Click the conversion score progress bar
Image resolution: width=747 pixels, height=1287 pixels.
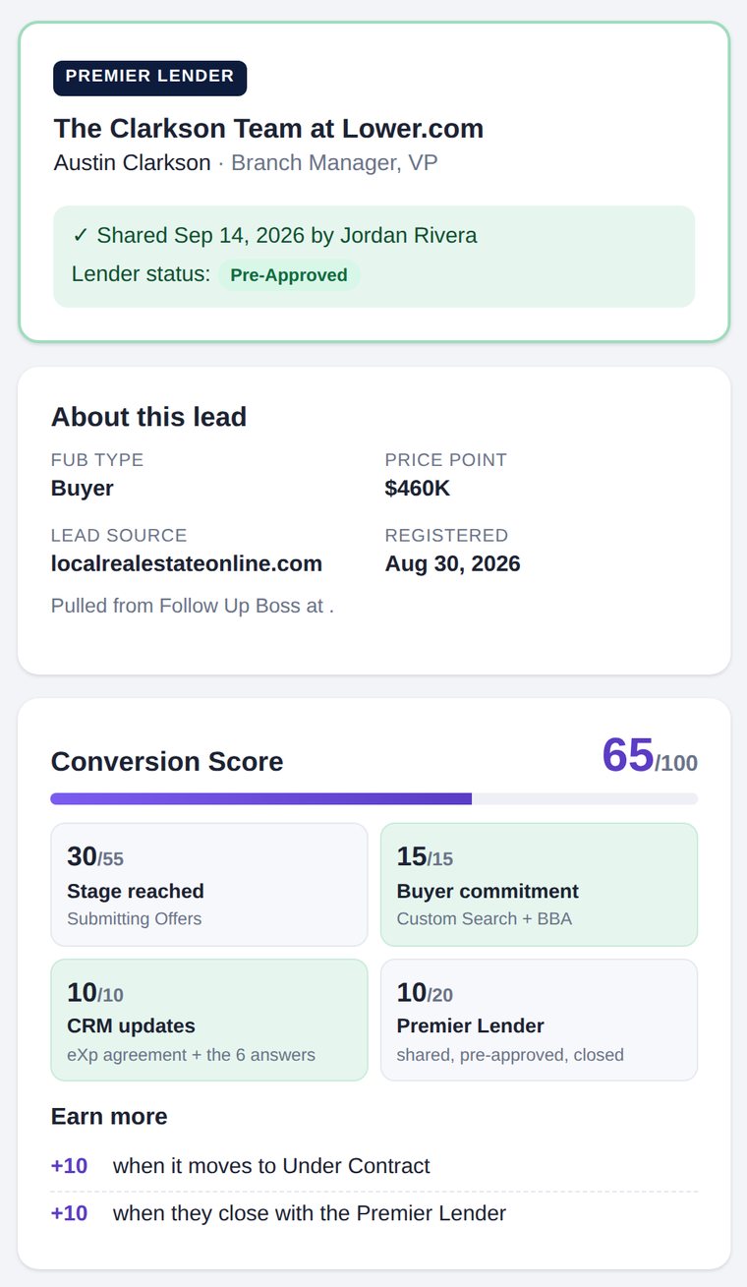(374, 798)
